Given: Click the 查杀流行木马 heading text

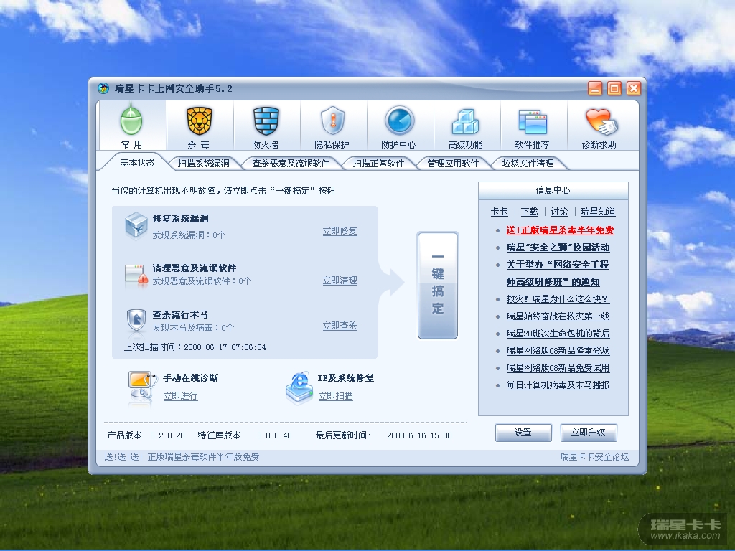Looking at the screenshot, I should tap(180, 315).
